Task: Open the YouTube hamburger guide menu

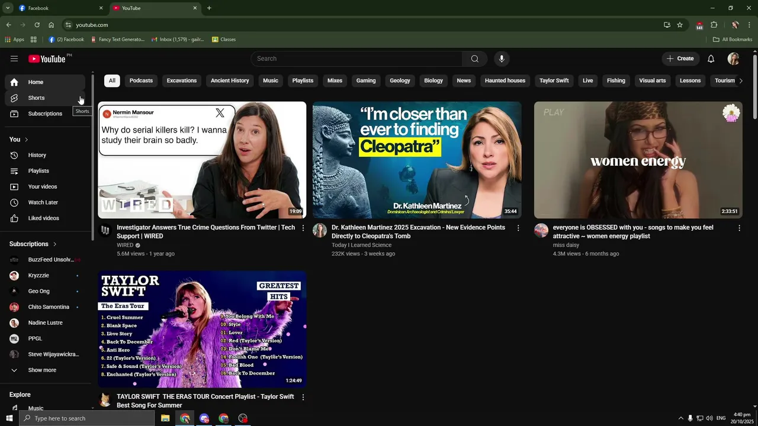Action: pyautogui.click(x=14, y=59)
